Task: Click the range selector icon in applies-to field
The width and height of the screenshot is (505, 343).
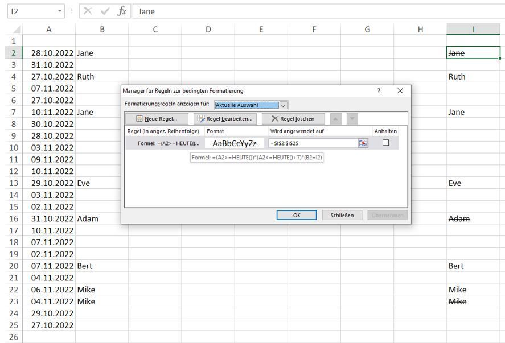Action: [363, 143]
